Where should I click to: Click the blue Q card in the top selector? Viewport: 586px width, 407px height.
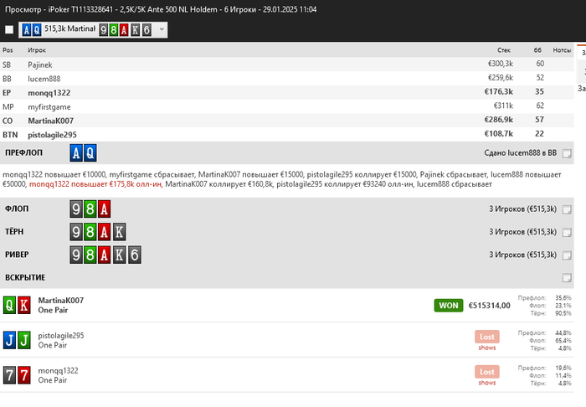point(36,29)
